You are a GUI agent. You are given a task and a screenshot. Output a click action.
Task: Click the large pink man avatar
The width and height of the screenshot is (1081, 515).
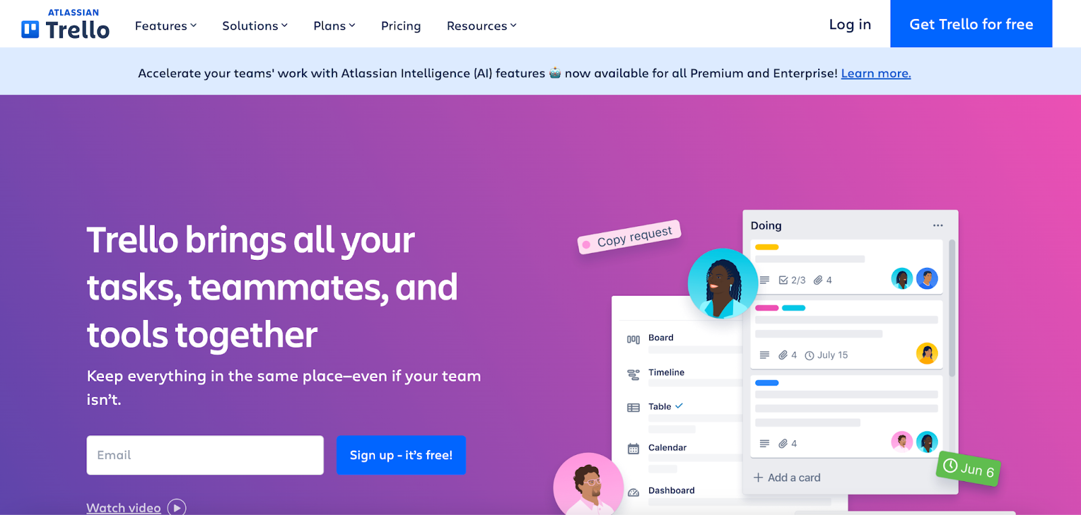(x=588, y=485)
